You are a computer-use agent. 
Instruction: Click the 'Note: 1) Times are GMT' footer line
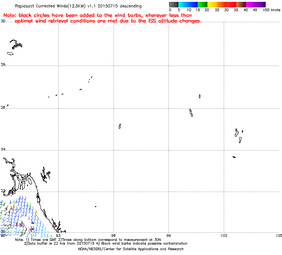point(88,240)
